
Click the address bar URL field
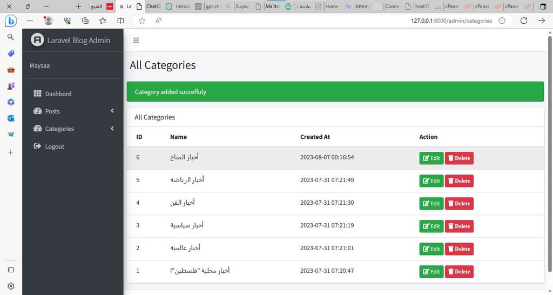[451, 21]
